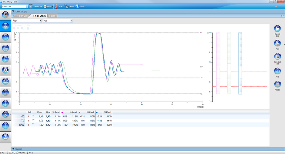Image resolution: width=285 pixels, height=154 pixels.
Task: Open the ATS criteria icon
Action: tap(277, 71)
